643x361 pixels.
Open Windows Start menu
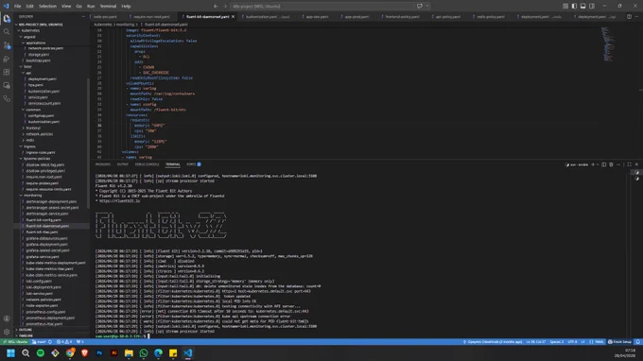[x=10, y=352]
